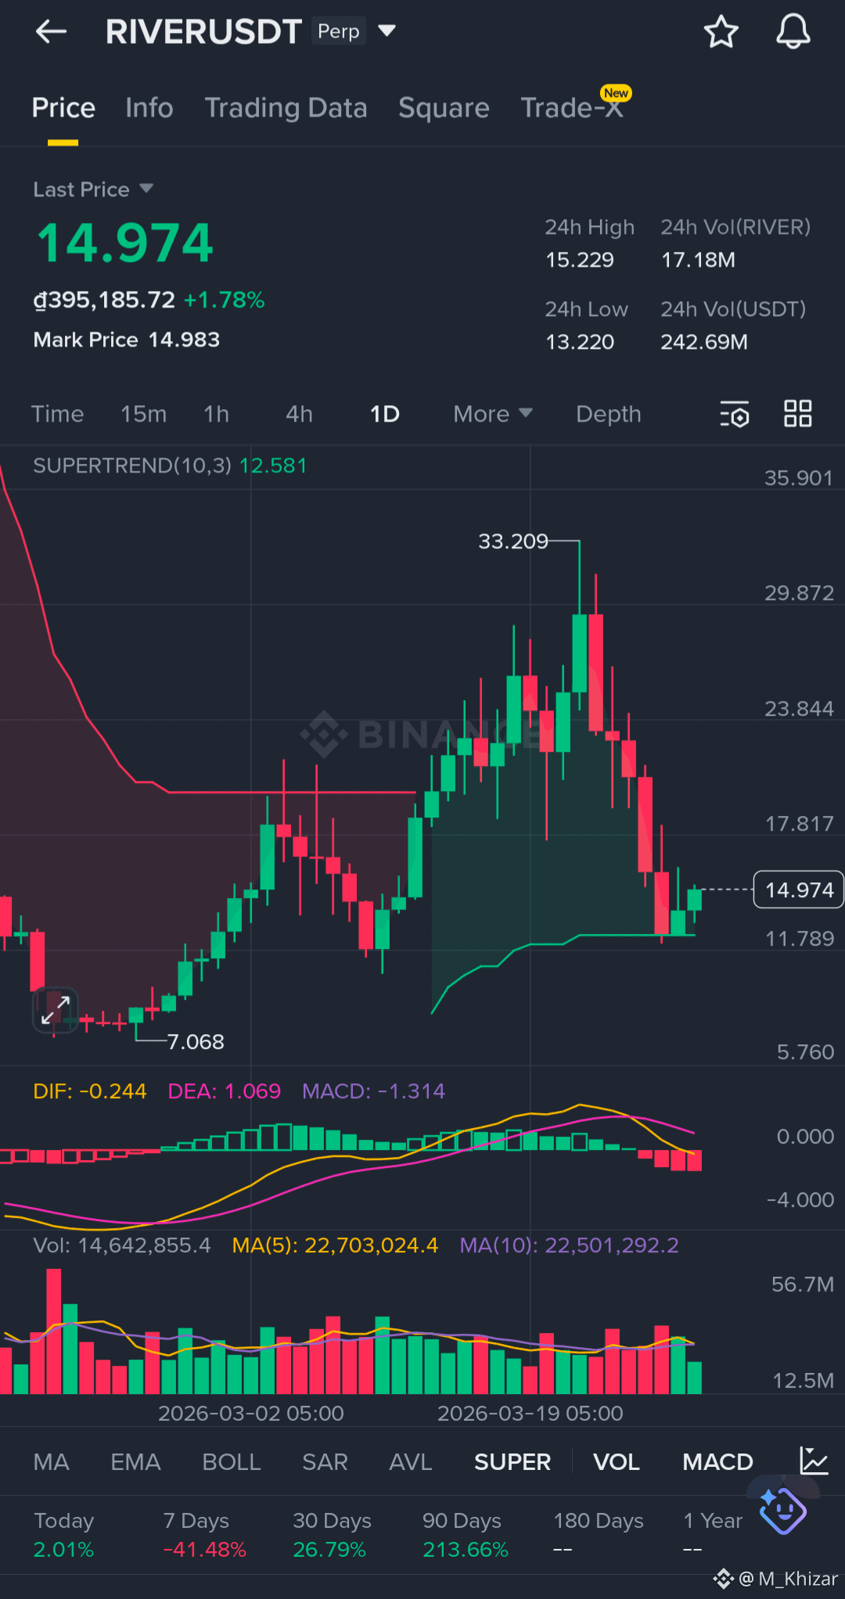Viewport: 845px width, 1599px height.
Task: Tap the 180 Days performance entry
Action: [599, 1535]
